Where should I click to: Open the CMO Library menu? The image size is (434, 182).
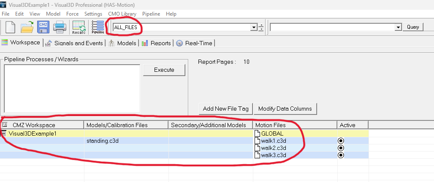tap(122, 14)
